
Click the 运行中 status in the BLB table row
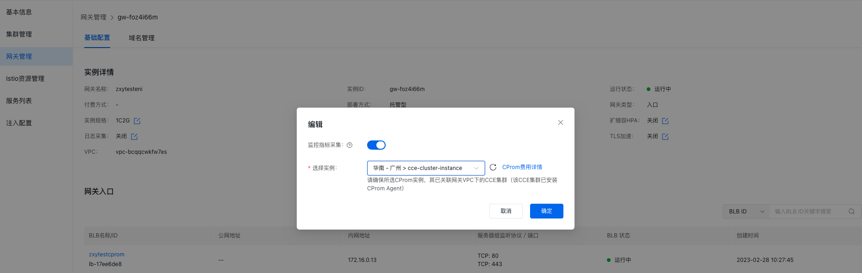[x=619, y=260]
